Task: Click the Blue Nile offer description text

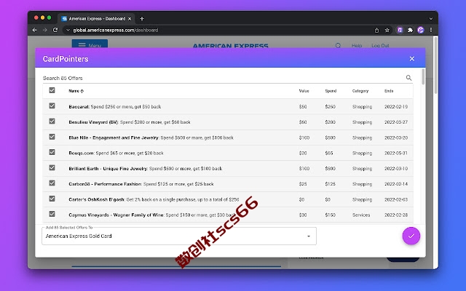Action: (197, 137)
